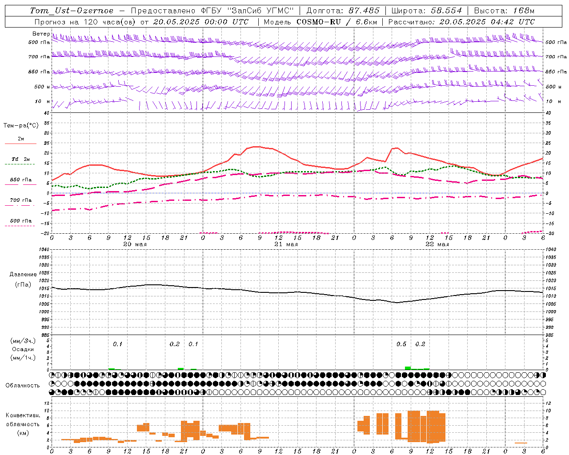Click the 'Td 2м' dew point legend entry
This screenshot has height=455, width=569.
[x=20, y=159]
